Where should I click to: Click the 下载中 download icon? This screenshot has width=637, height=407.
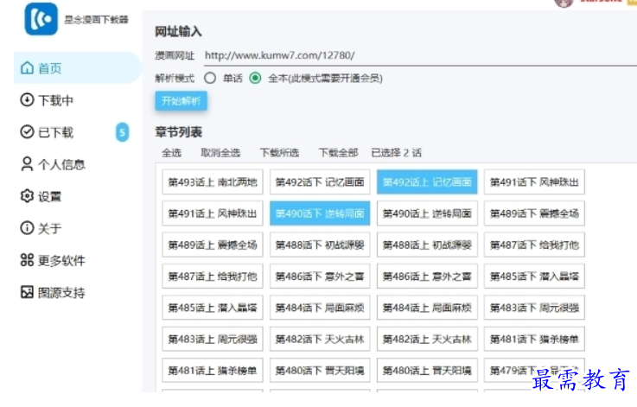[27, 100]
